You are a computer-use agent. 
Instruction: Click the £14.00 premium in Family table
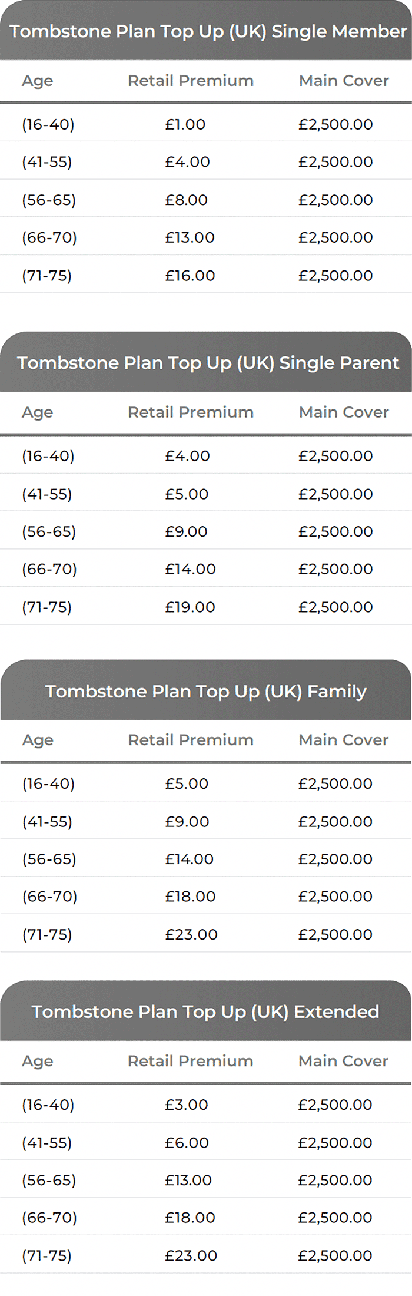pyautogui.click(x=190, y=859)
